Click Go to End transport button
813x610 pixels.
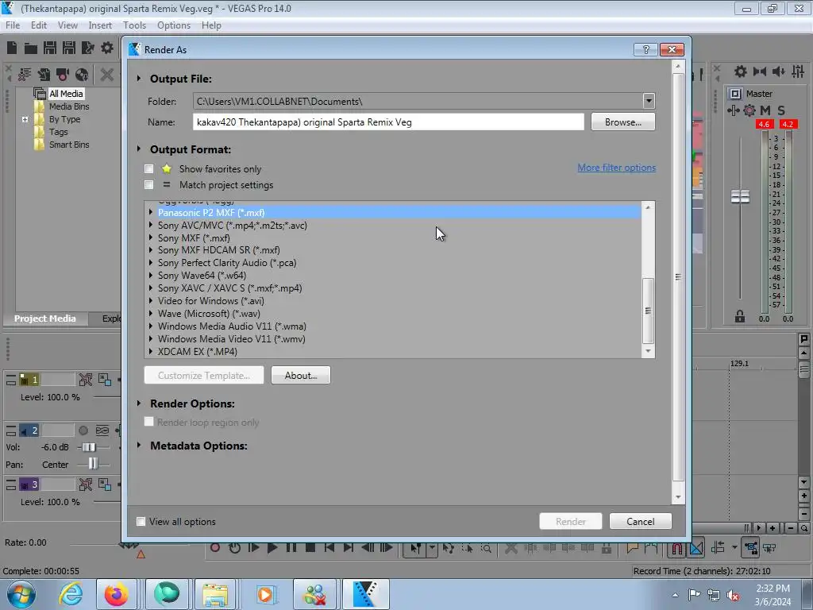tap(349, 548)
